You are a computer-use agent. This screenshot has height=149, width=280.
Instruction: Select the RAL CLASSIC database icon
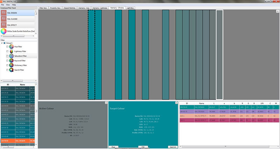3,19
